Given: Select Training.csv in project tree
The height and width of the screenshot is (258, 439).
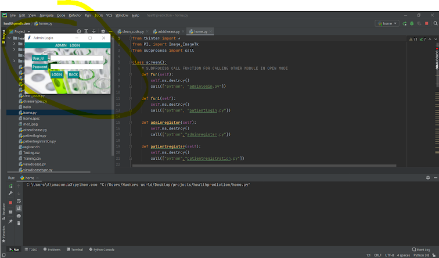Looking at the screenshot, I should (x=32, y=159).
